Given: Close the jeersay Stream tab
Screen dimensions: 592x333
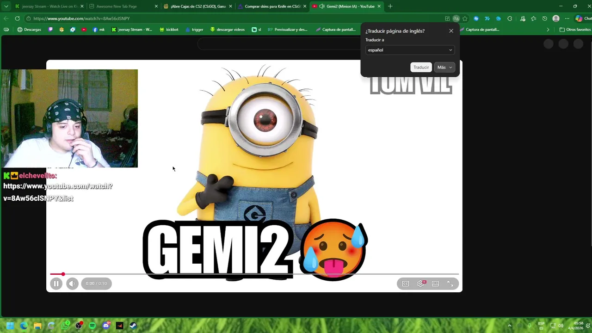Looking at the screenshot, I should click(82, 6).
